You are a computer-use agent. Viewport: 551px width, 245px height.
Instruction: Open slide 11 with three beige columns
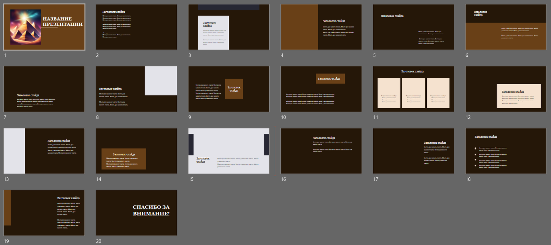pos(413,89)
